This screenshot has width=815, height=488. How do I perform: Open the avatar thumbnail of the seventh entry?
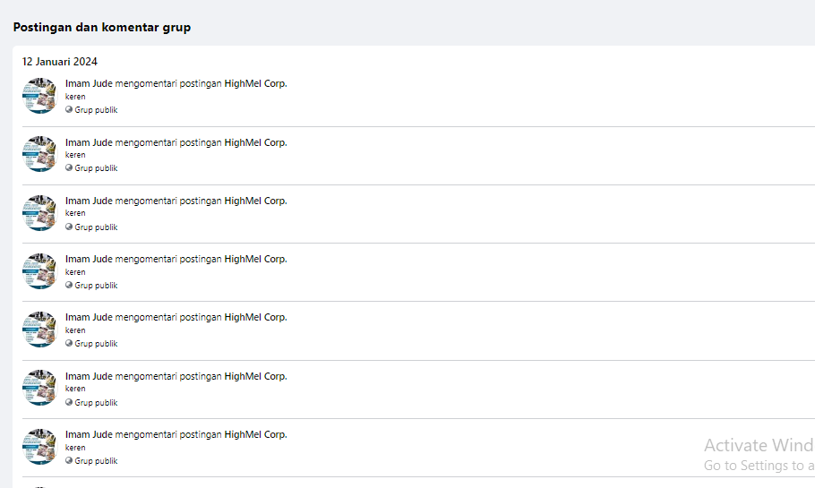click(x=39, y=447)
